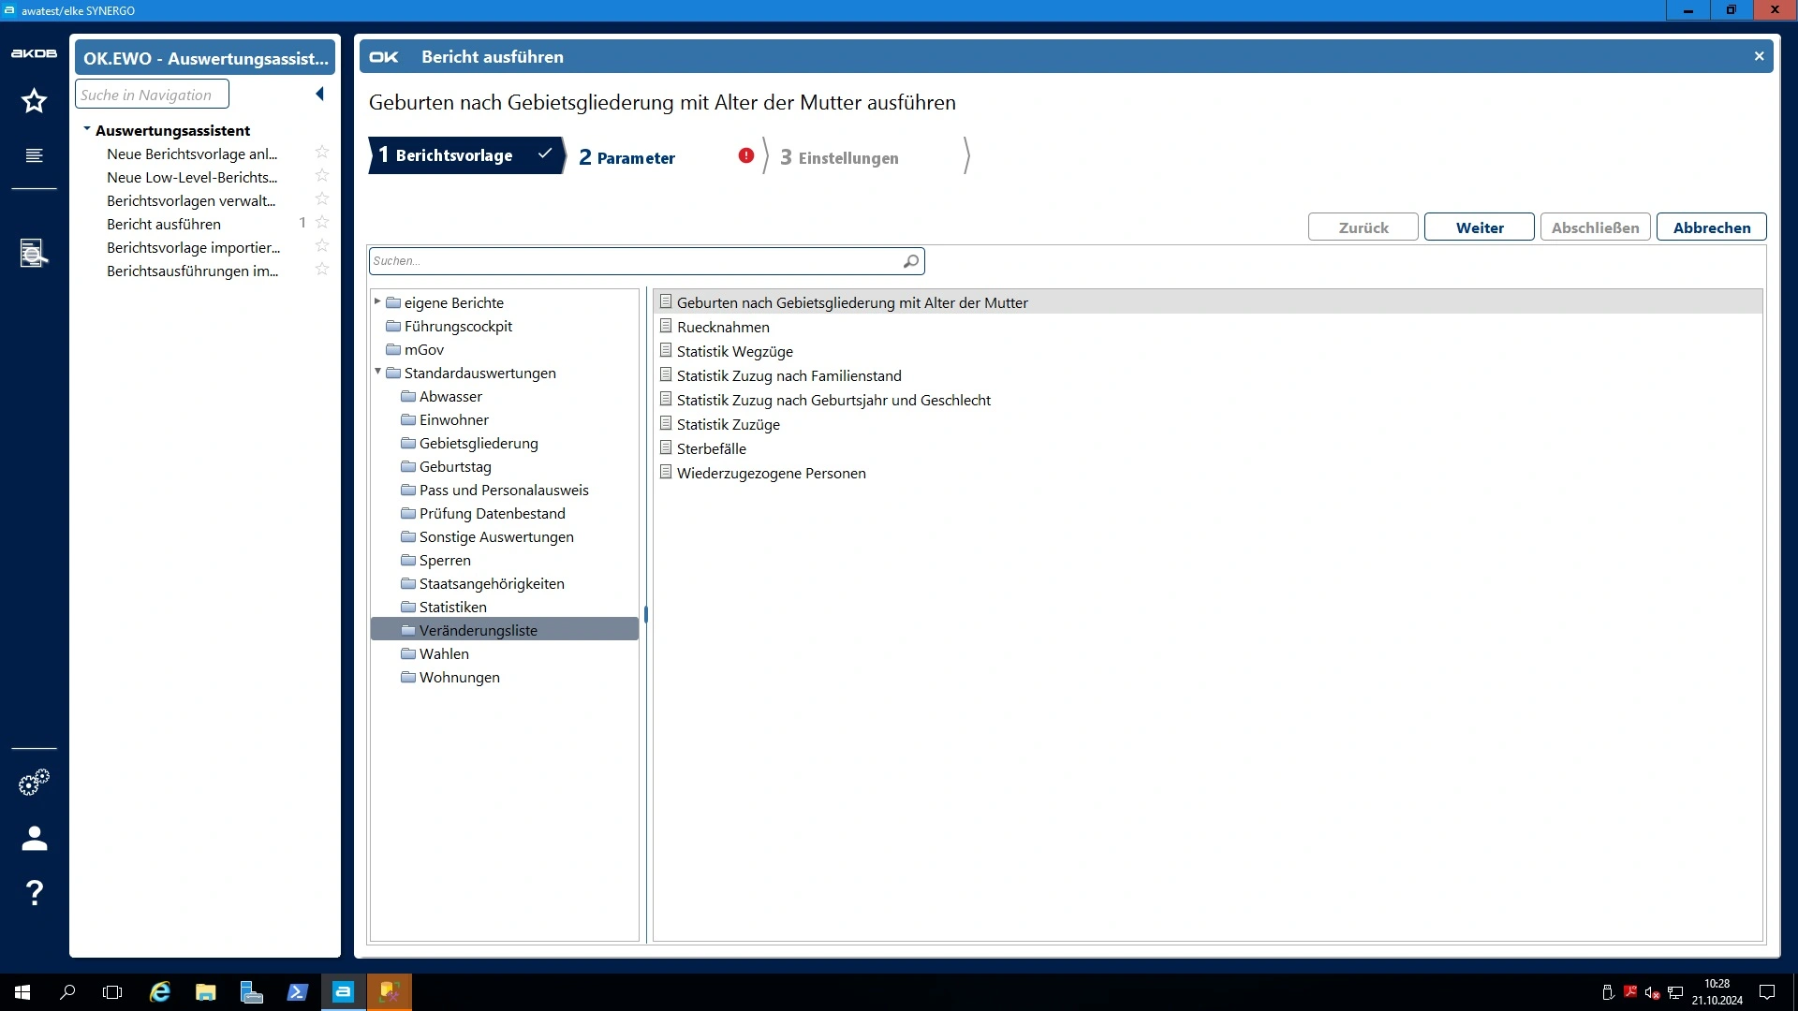Toggle star for 'Neue Berichtsvorlage anl...'
The width and height of the screenshot is (1798, 1011).
[322, 153]
